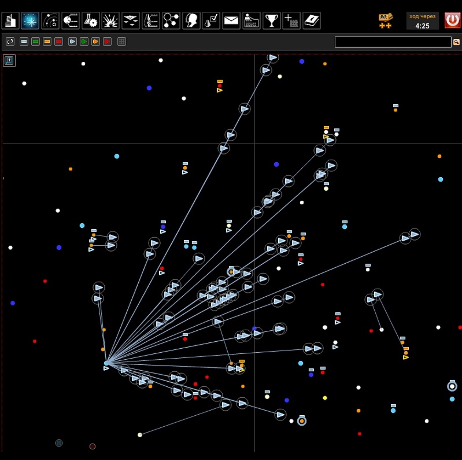
Task: Open the plus brick wall icon
Action: pyautogui.click(x=292, y=21)
